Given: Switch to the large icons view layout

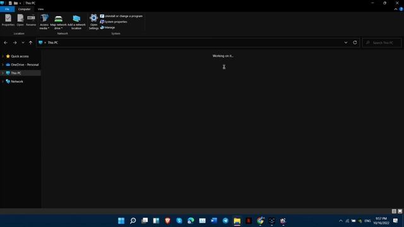Looking at the screenshot, I should pyautogui.click(x=400, y=211).
